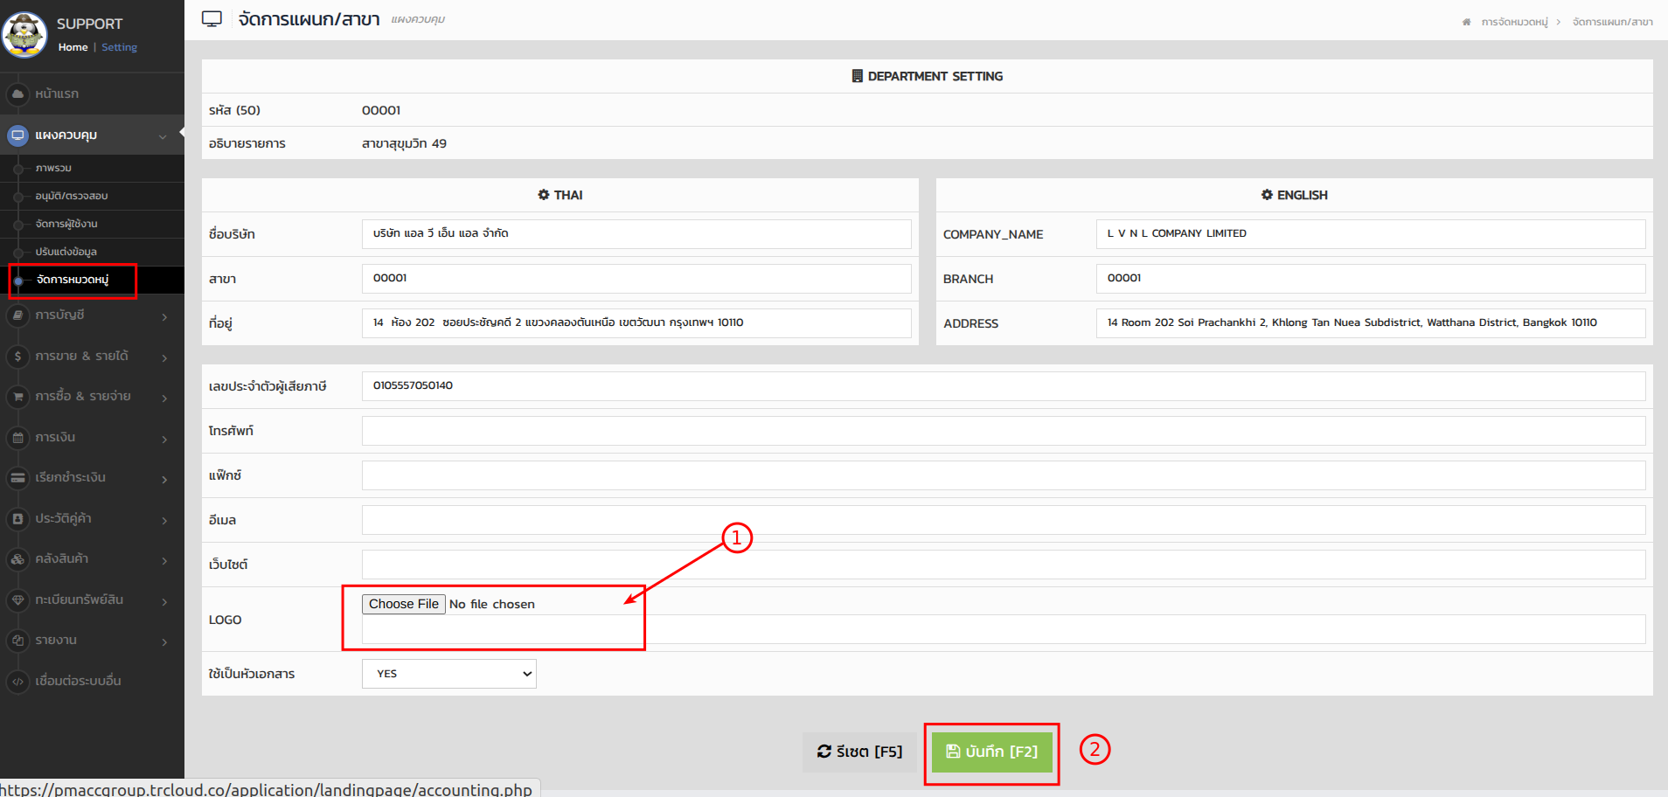Select ภาพรวม submenu item
This screenshot has height=797, width=1668.
53,168
